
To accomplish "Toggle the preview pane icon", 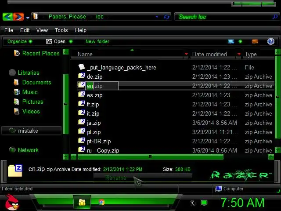I will pos(255,41).
